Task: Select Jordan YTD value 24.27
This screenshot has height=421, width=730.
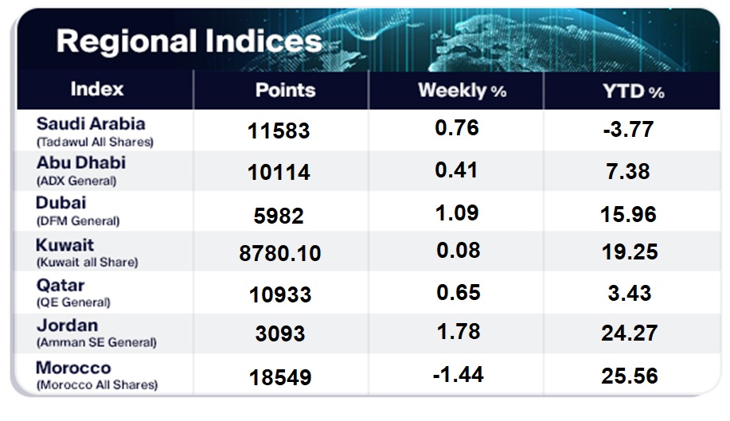Action: pyautogui.click(x=629, y=333)
